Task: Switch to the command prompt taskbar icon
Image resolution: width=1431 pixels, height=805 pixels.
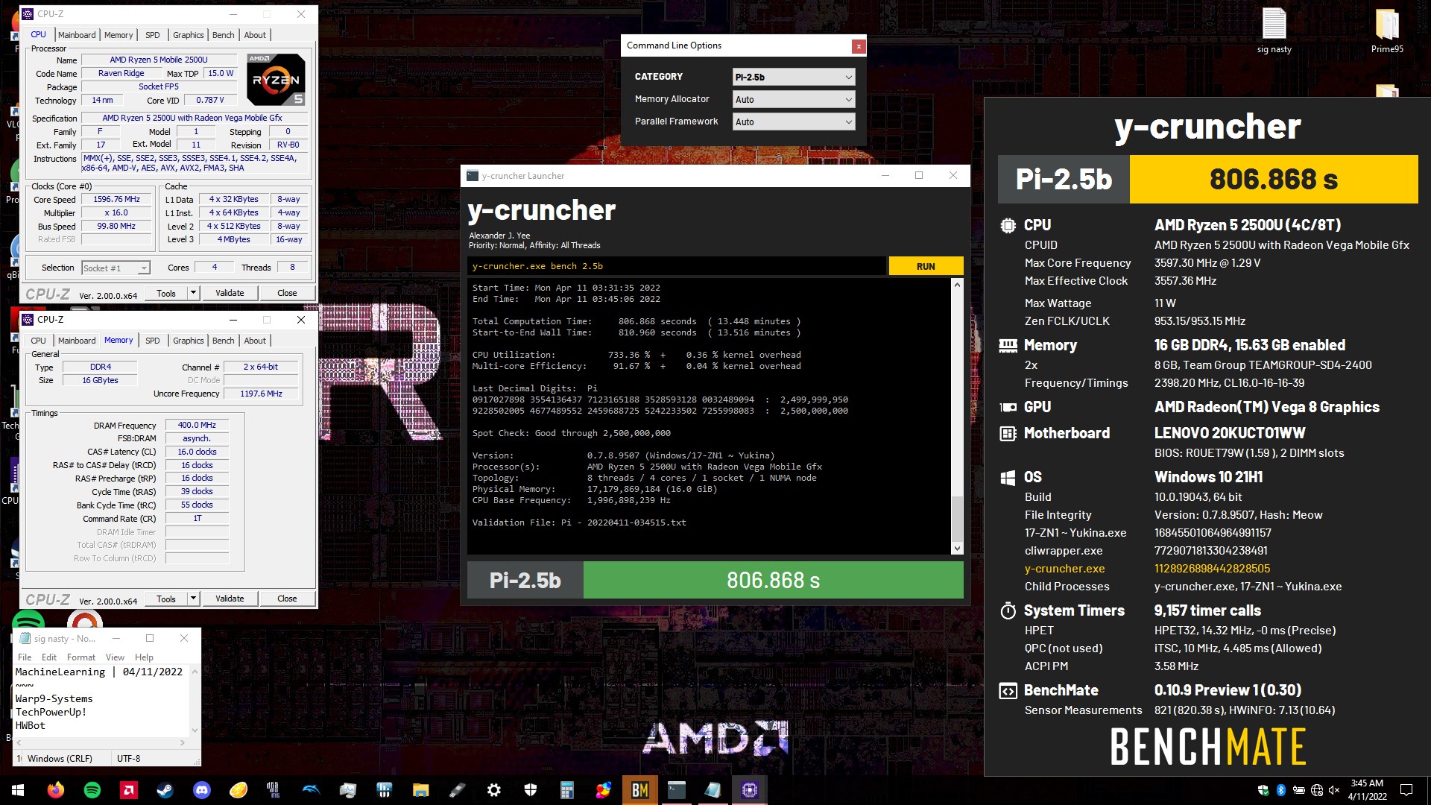Action: tap(677, 790)
